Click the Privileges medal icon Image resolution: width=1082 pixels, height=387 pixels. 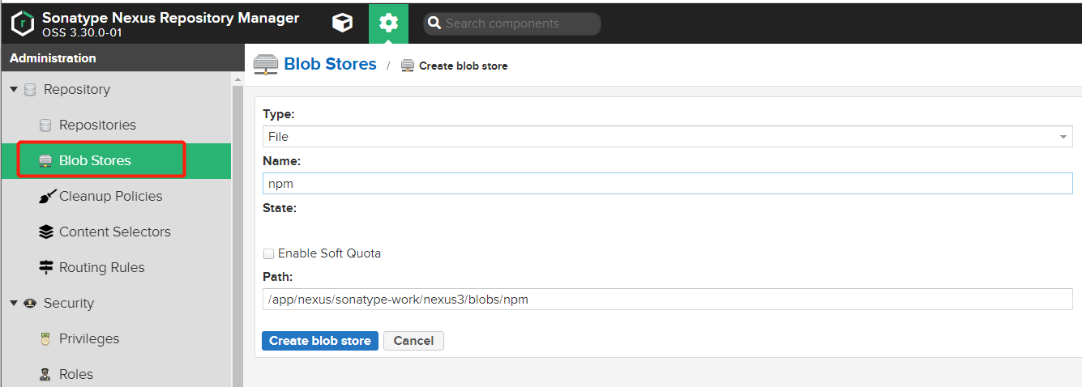tap(45, 338)
